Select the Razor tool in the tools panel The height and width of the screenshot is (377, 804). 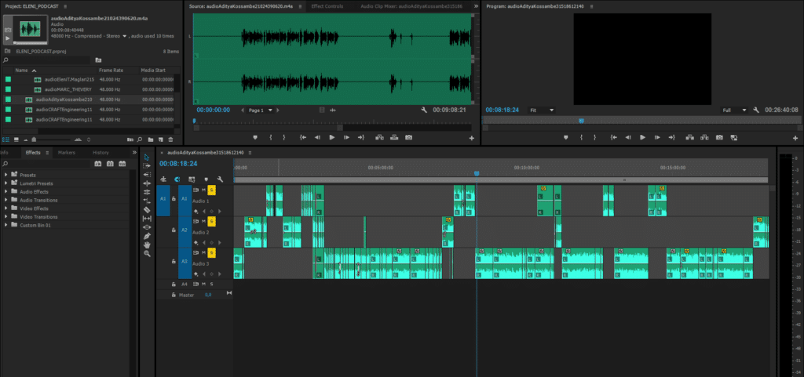point(147,210)
